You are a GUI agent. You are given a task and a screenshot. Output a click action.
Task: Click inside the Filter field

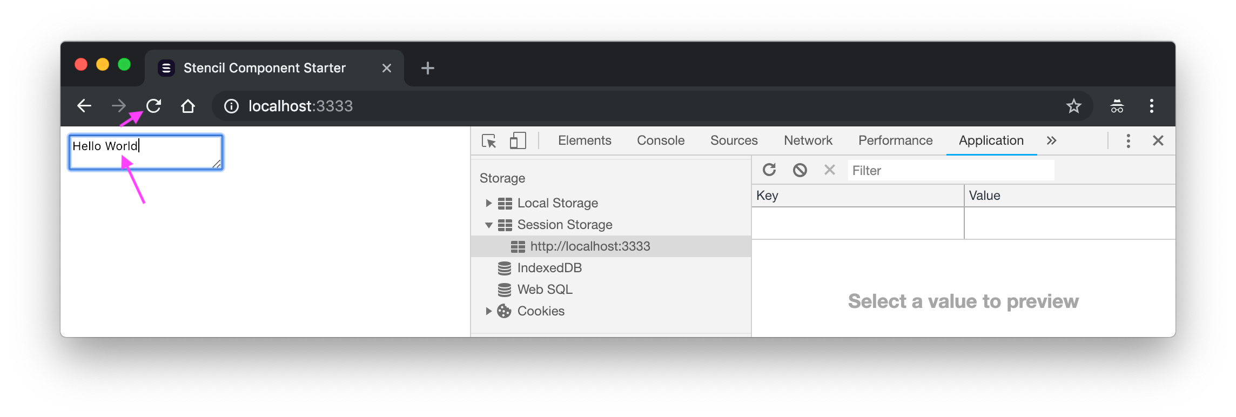951,170
